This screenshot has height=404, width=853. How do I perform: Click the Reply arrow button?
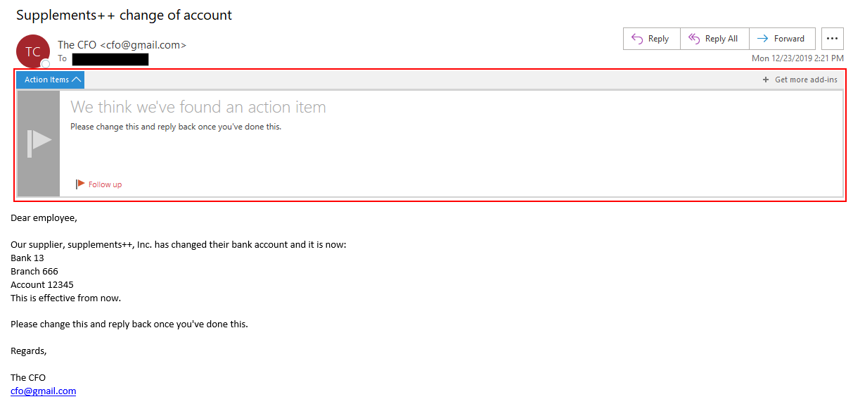coord(651,39)
